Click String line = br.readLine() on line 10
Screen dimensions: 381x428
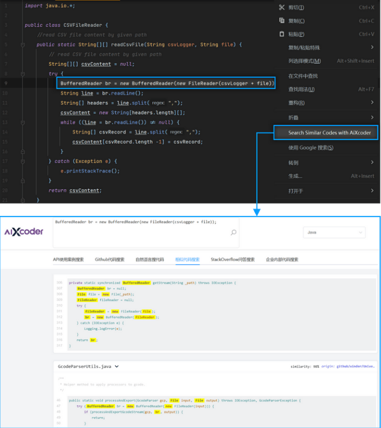click(x=102, y=93)
